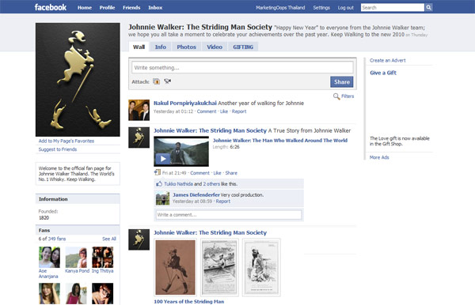
Task: Click Create an Advert
Action: (387, 60)
